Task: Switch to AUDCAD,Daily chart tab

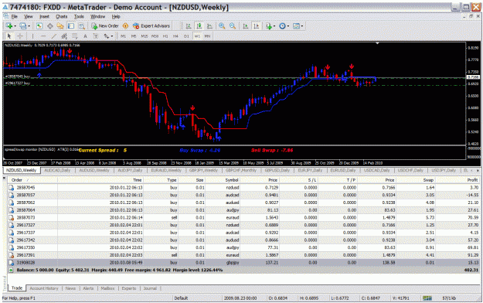Action: pos(57,170)
